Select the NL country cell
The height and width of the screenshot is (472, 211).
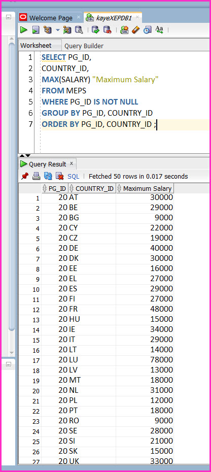[x=92, y=390]
